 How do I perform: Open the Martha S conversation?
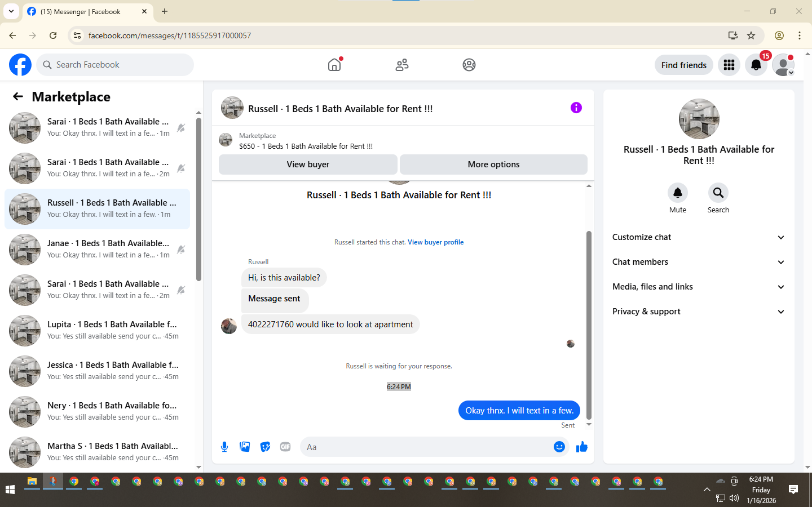click(x=97, y=452)
